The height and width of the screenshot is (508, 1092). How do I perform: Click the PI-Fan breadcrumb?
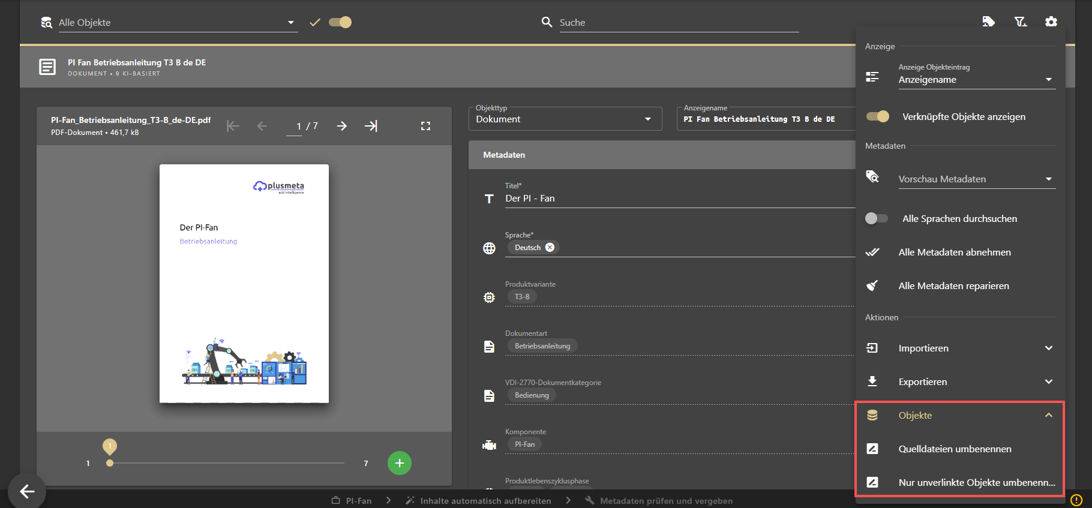pos(352,501)
